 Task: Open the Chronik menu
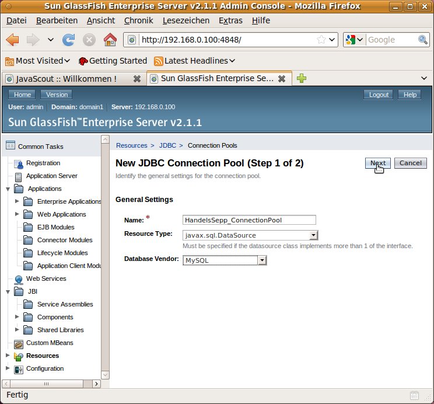(x=138, y=20)
